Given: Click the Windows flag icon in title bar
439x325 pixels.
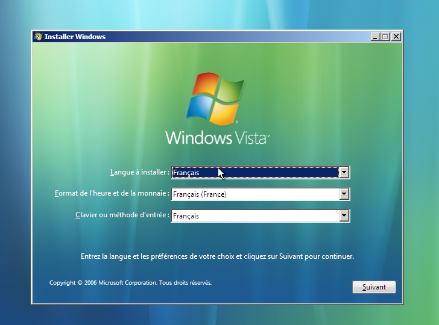Looking at the screenshot, I should click(38, 37).
